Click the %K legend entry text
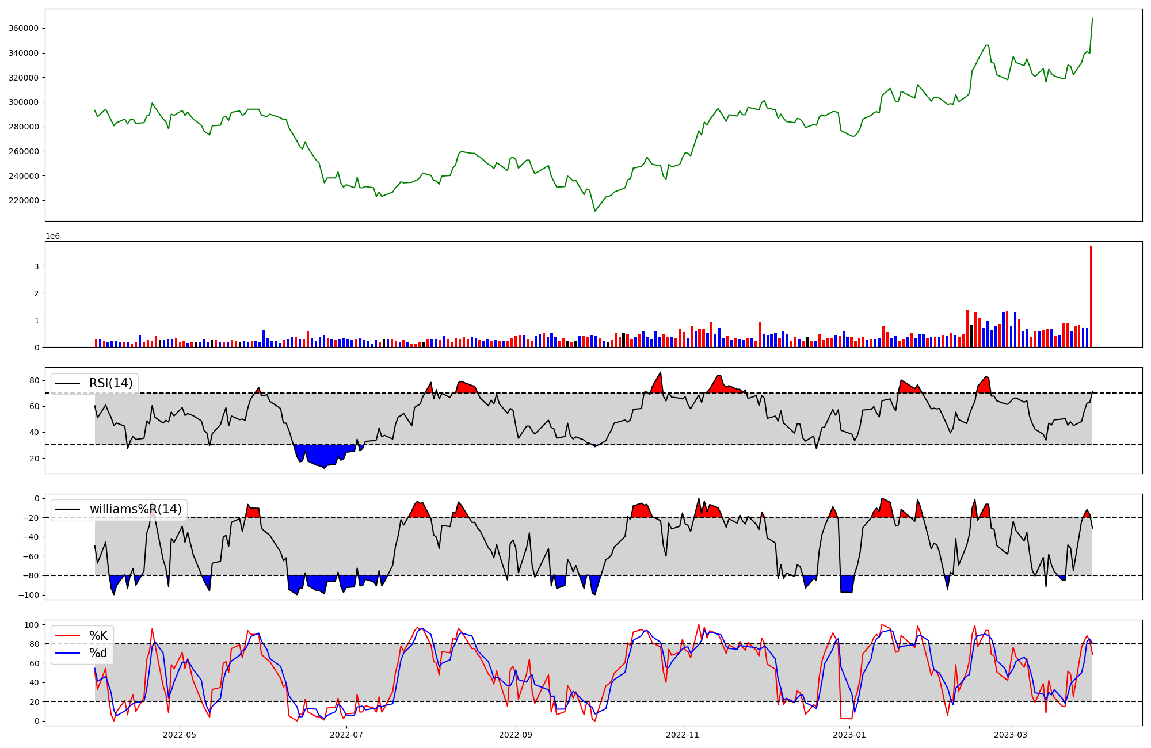 point(98,636)
